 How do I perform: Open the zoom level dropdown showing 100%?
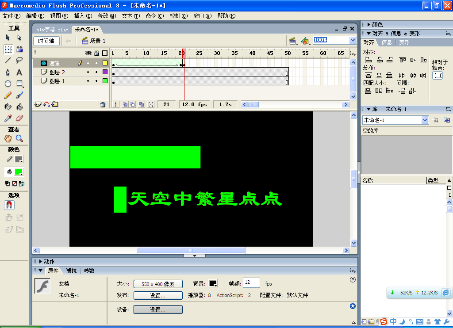pyautogui.click(x=353, y=39)
